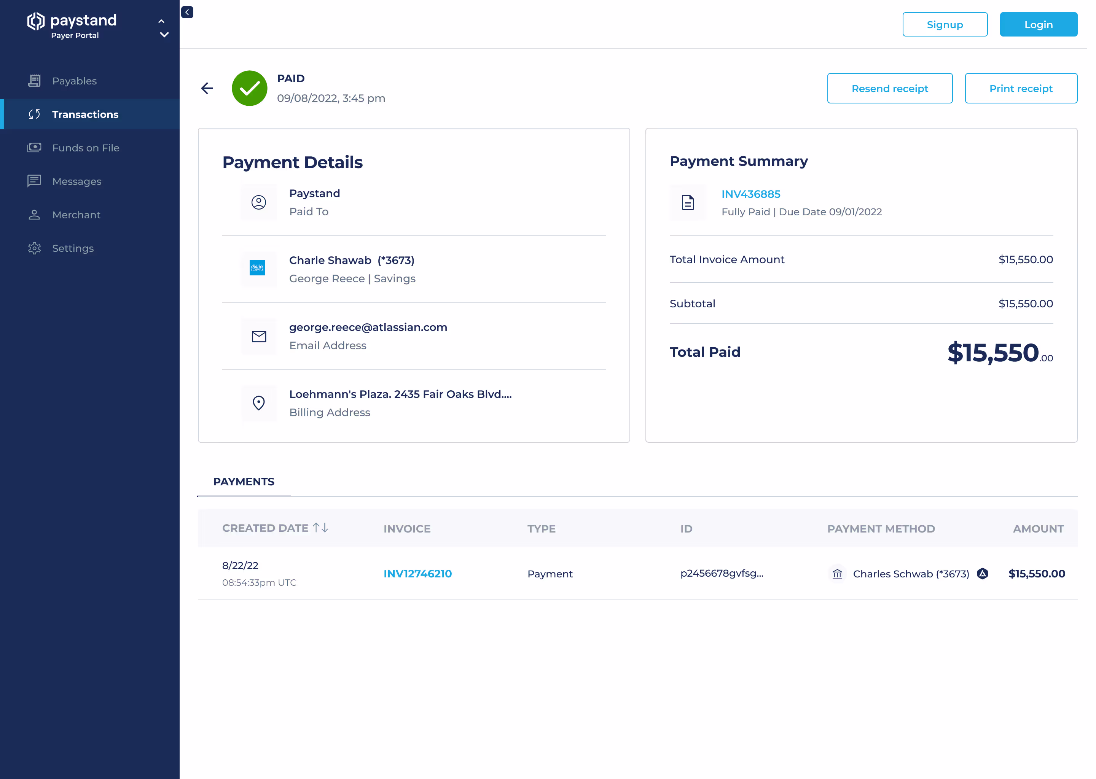Screen dimensions: 1096x779
Task: Click the green paid checkmark icon
Action: tap(250, 88)
